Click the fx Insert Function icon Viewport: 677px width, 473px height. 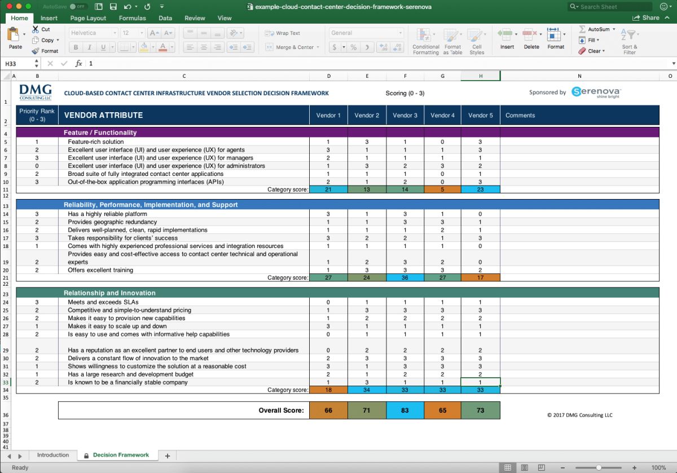tap(78, 64)
